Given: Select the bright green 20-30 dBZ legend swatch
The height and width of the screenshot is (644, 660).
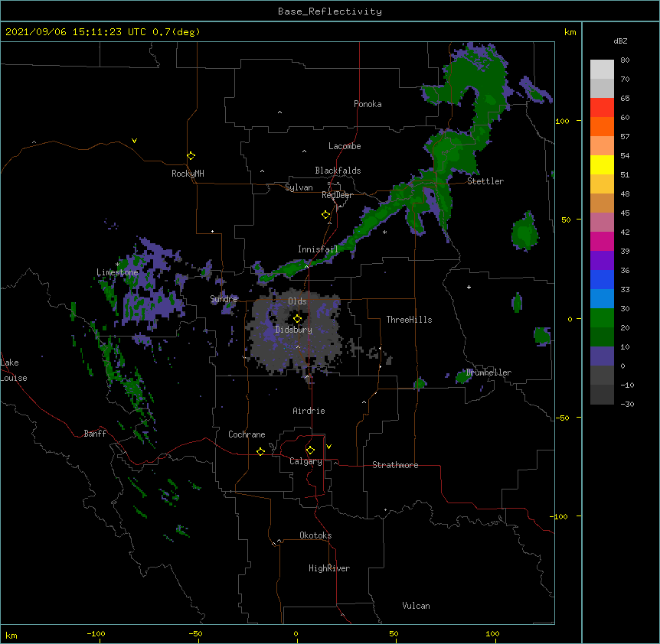Looking at the screenshot, I should tap(602, 318).
